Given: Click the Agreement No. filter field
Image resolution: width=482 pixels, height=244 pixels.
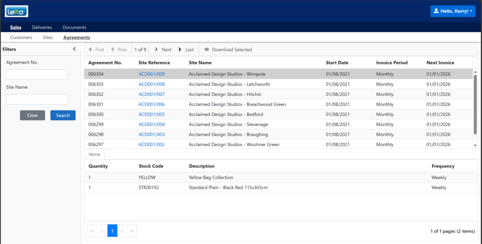Looking at the screenshot, I should pyautogui.click(x=37, y=74).
